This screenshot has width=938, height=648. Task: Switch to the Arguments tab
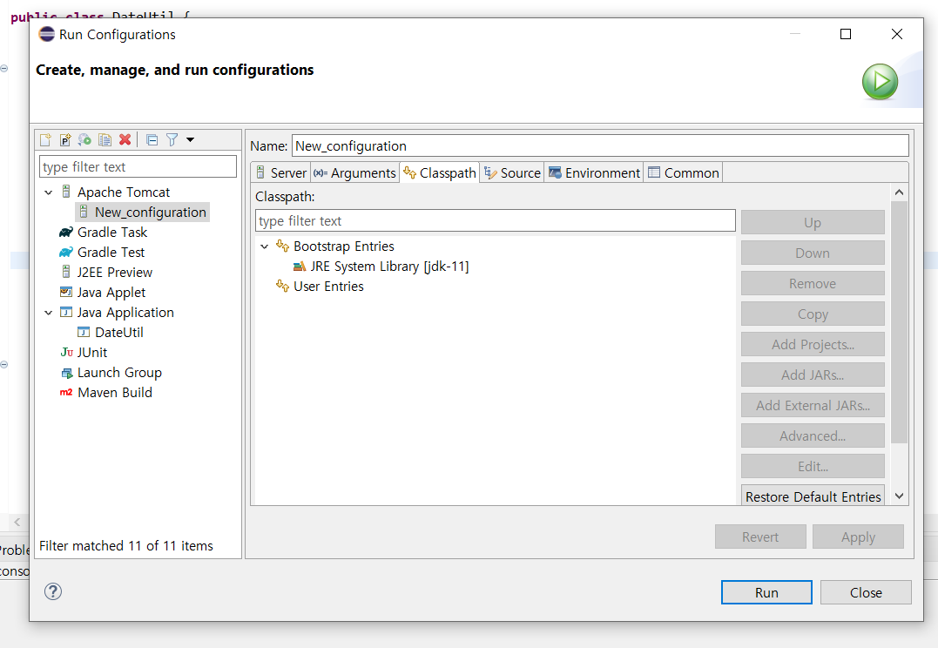pos(354,172)
